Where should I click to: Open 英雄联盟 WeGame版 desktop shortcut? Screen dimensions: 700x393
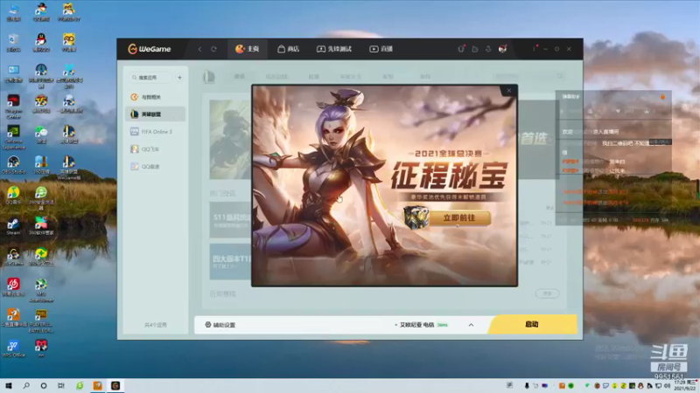pos(69,168)
